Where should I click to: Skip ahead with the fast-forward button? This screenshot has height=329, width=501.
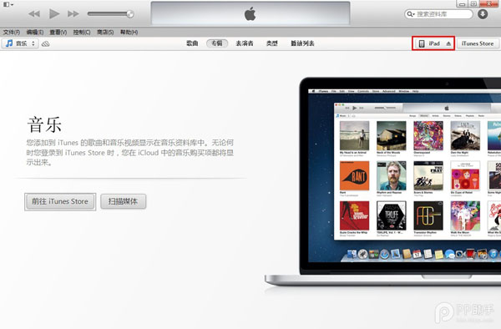[73, 13]
